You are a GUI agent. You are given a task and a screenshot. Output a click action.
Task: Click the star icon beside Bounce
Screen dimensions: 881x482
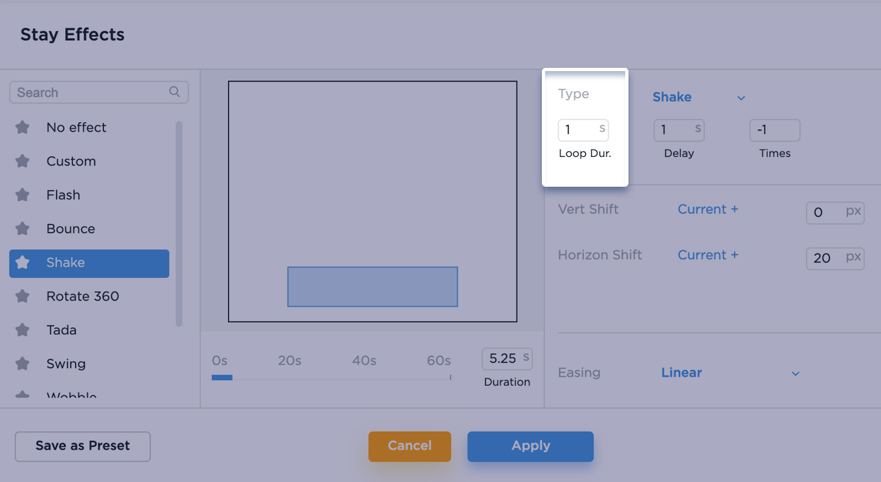[23, 229]
